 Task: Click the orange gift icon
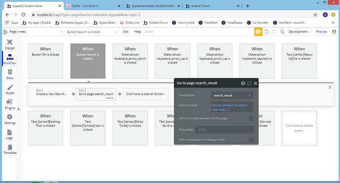258,32
